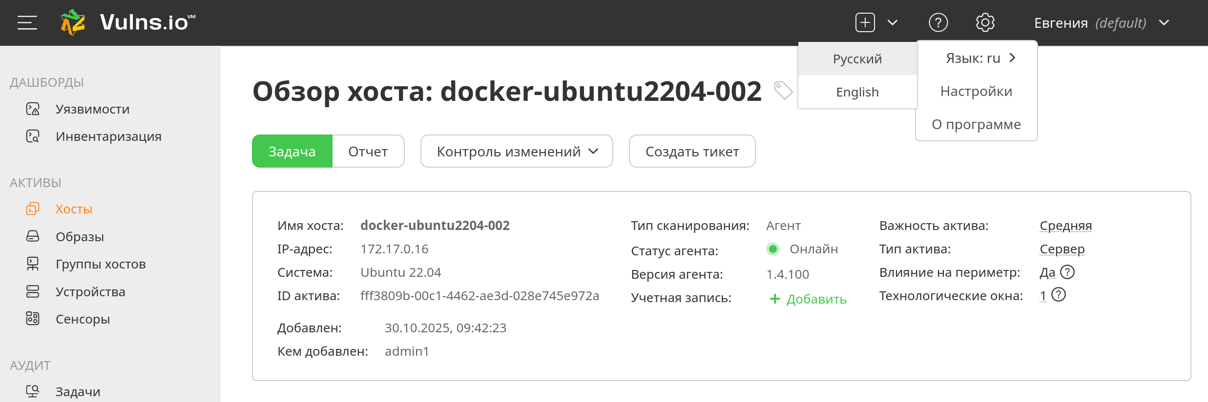Click the Средняя asset importance value

tap(1065, 226)
